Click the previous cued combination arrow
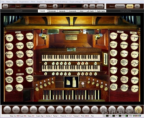 click(x=55, y=6)
